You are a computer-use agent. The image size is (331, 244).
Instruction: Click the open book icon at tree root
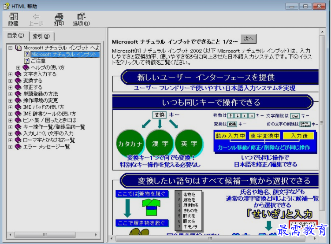point(19,48)
